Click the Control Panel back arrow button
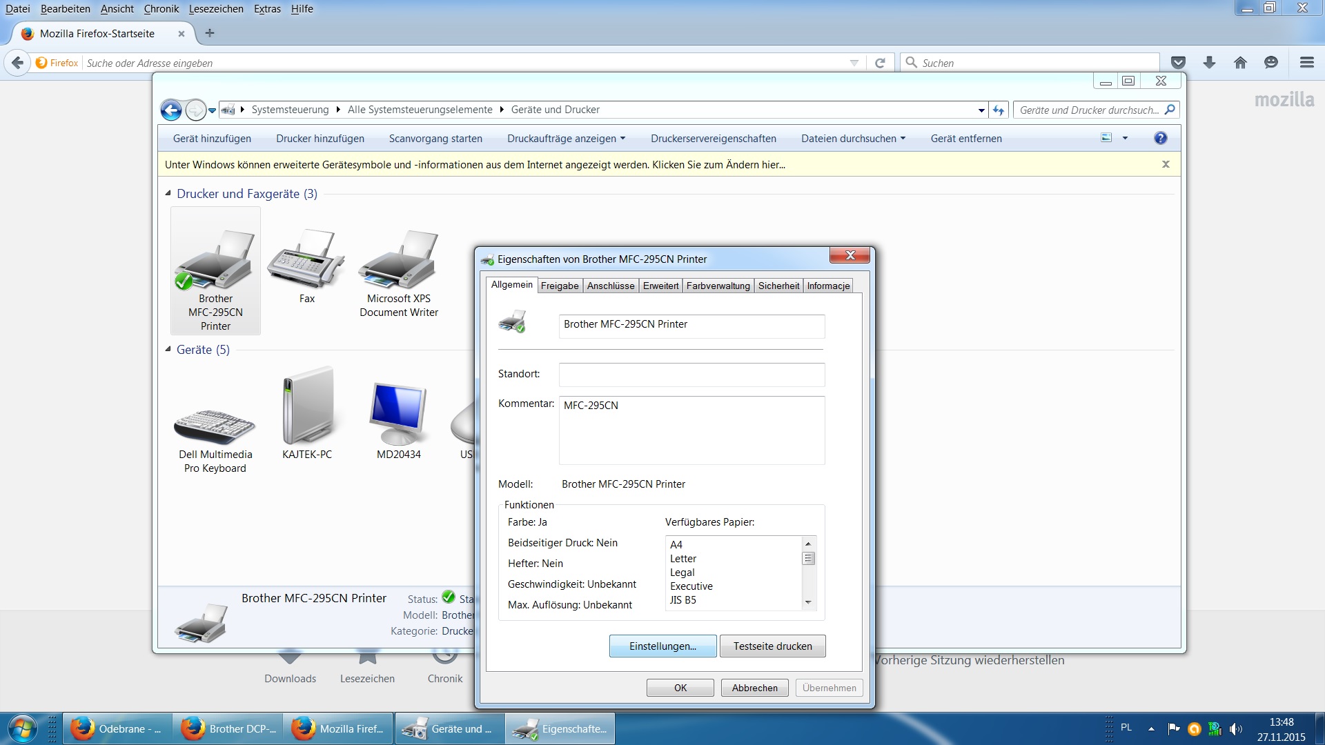 [x=171, y=110]
